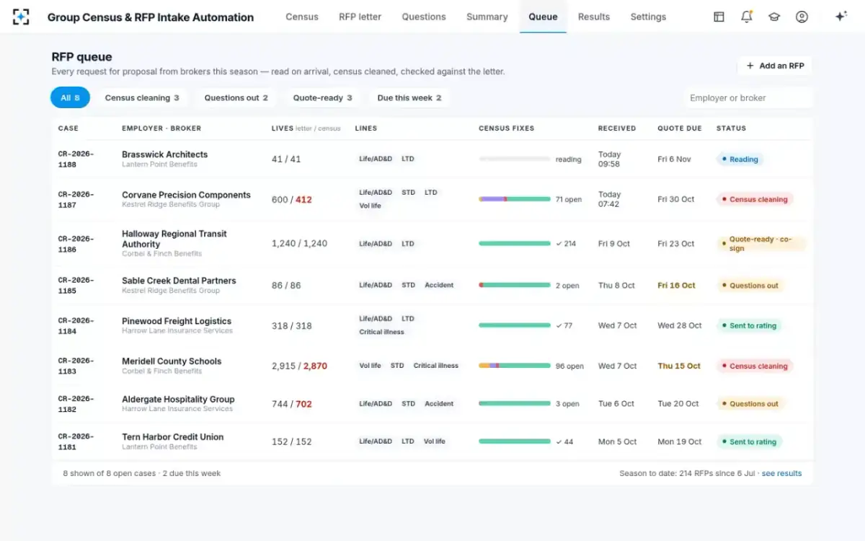Click Pinewood's Critical illness line tag
This screenshot has height=541, width=865.
(381, 332)
